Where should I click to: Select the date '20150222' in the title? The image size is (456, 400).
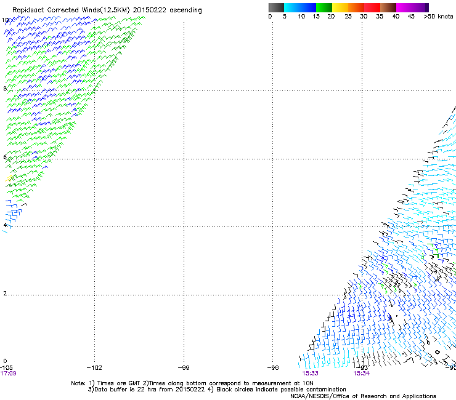tap(150, 10)
